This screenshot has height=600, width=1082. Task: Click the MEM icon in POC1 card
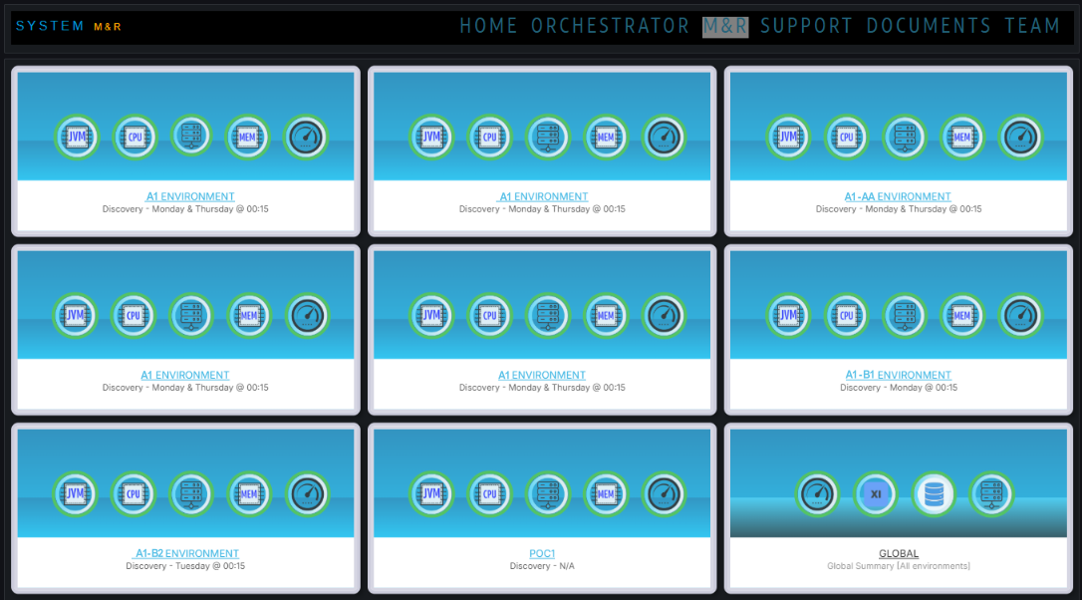coord(605,493)
